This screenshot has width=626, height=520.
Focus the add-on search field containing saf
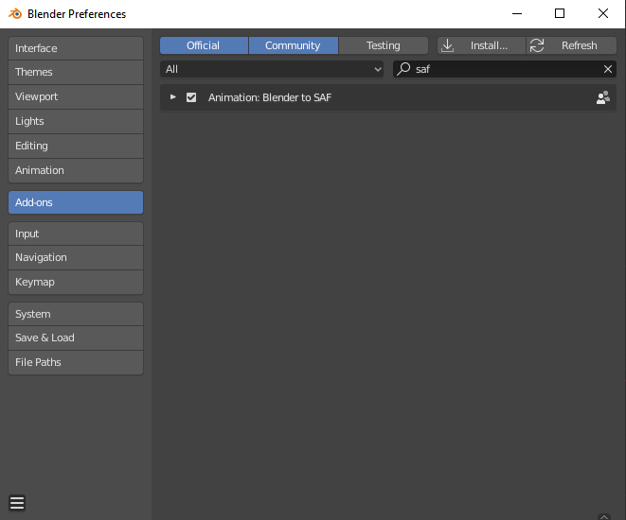point(505,69)
